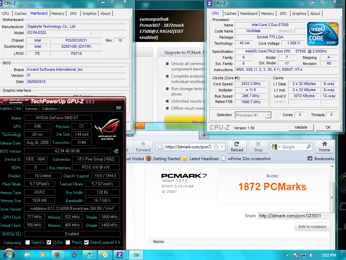Open wPrime 32m screenshot bookmark
This screenshot has width=346, height=260.
point(246,158)
